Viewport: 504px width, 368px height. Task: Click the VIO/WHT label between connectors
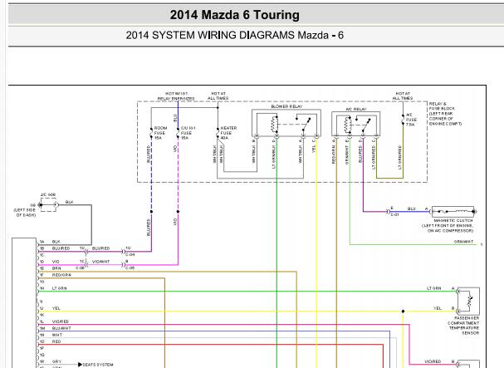coord(100,262)
